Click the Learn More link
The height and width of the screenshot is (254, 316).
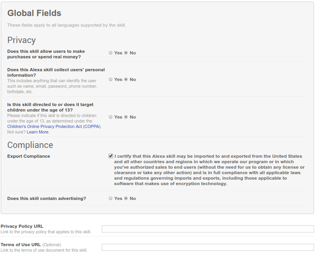pyautogui.click(x=38, y=132)
